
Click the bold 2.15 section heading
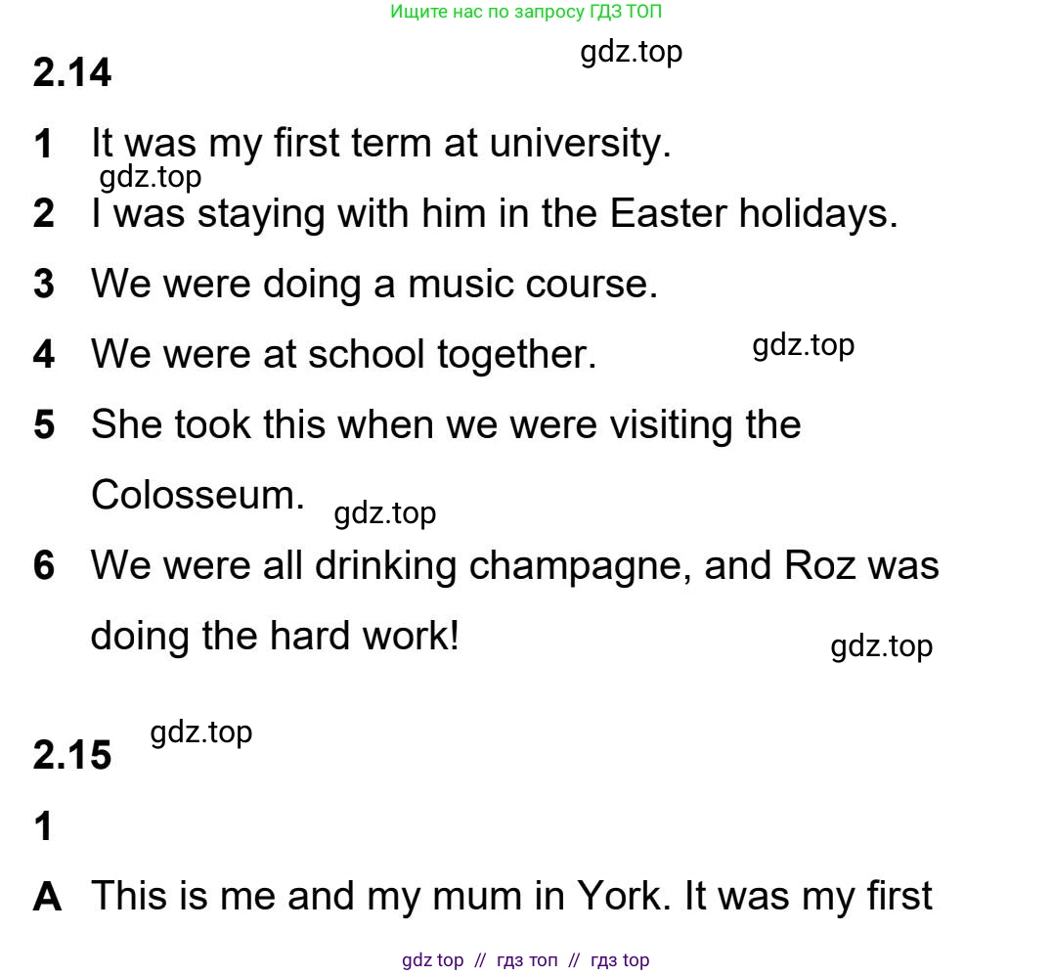(x=72, y=755)
